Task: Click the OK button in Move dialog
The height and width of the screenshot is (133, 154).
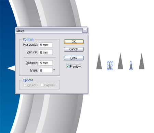Action: (x=74, y=42)
